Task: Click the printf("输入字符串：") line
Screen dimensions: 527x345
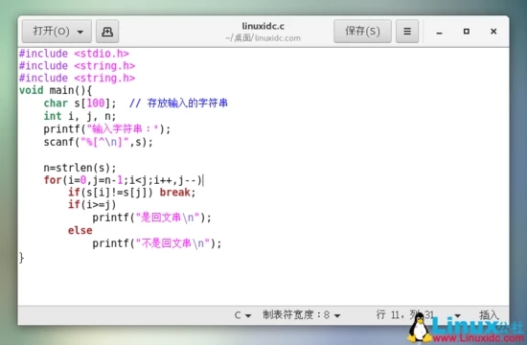Action: [x=107, y=129]
